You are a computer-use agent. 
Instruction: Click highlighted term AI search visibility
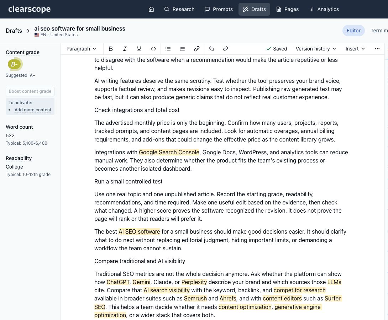(167, 290)
